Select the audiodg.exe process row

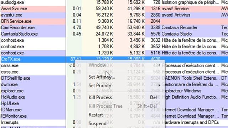click(114, 2)
